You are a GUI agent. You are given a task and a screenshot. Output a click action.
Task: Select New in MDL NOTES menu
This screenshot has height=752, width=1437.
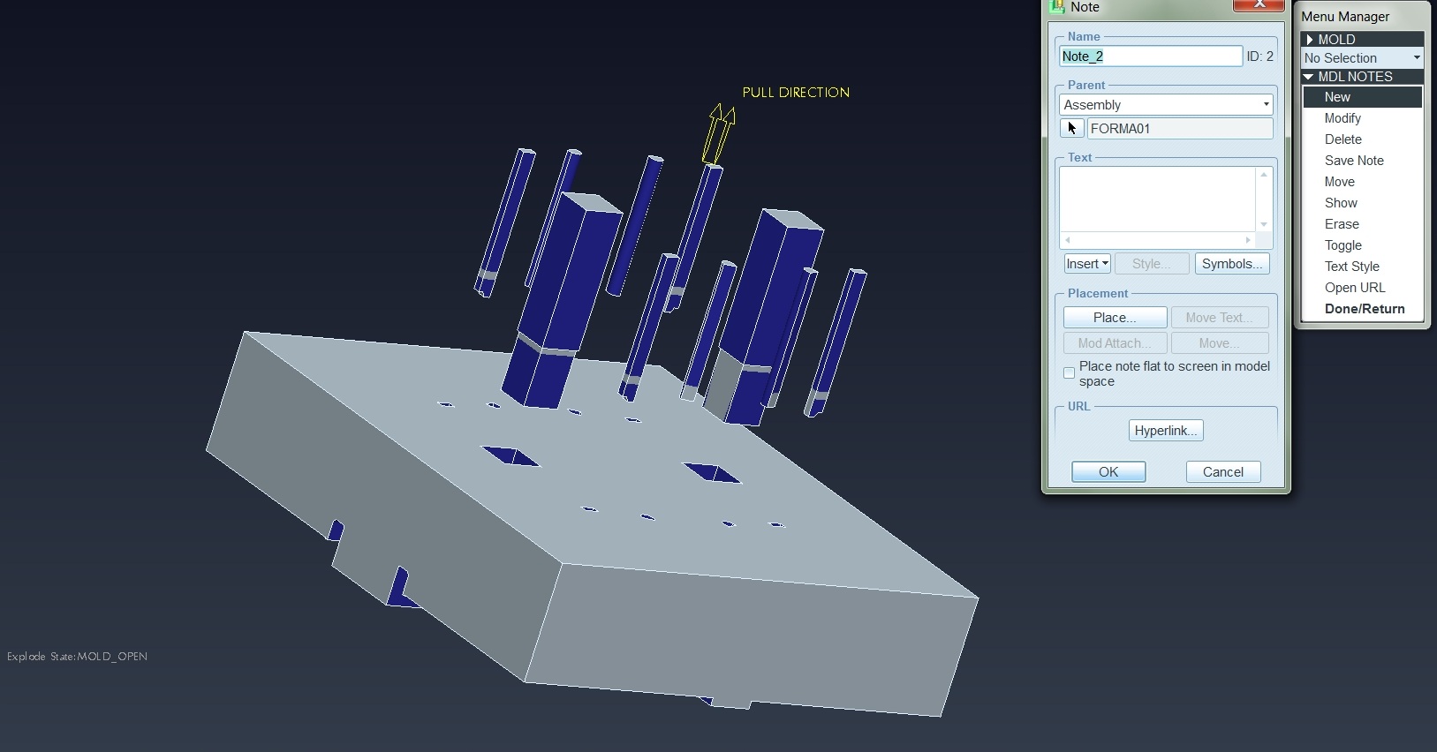(x=1362, y=97)
